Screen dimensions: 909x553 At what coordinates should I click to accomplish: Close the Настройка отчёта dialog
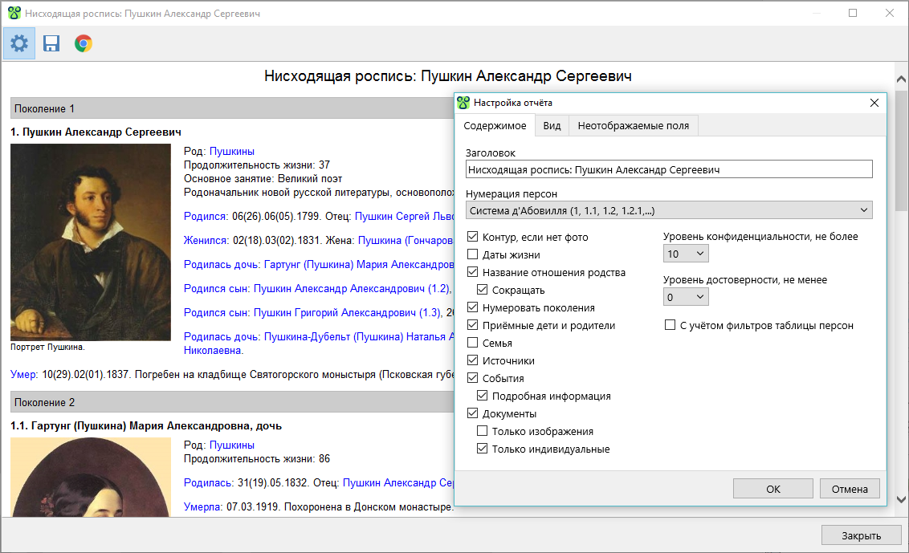click(874, 103)
